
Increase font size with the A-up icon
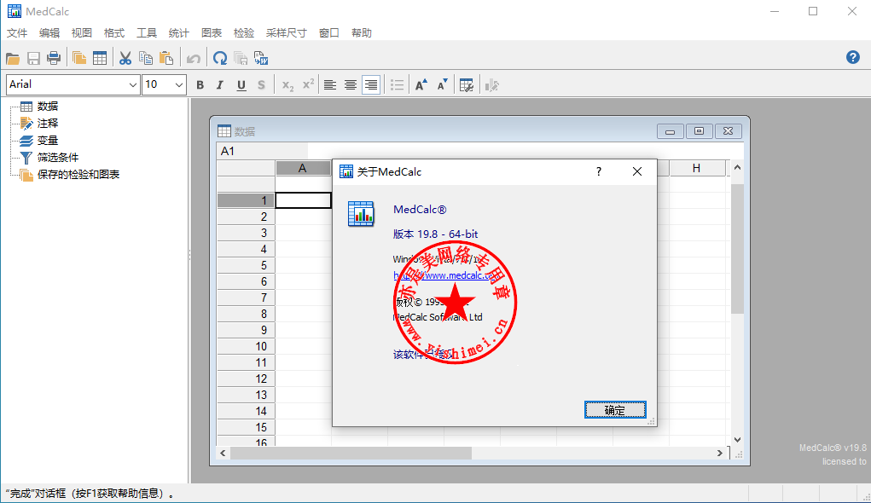pos(421,85)
